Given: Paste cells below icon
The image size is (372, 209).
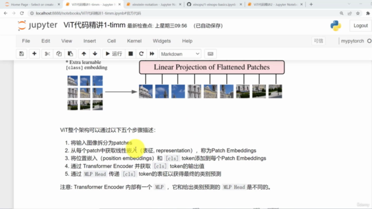Looking at the screenshot, I should point(70,54).
